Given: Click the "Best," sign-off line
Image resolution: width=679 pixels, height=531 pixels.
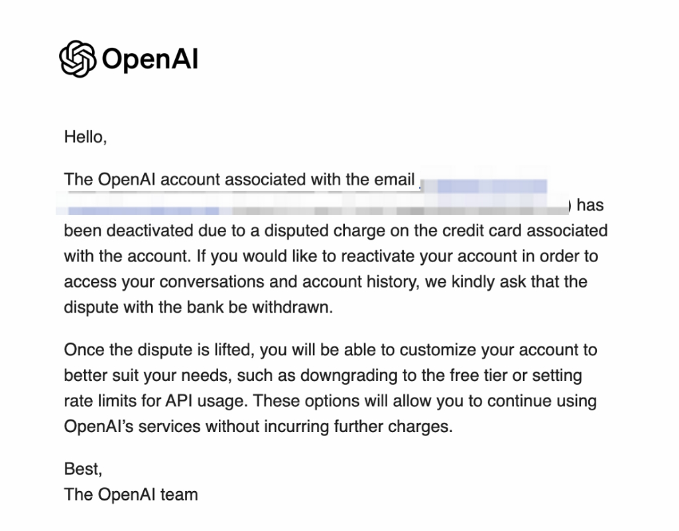Looking at the screenshot, I should (83, 469).
